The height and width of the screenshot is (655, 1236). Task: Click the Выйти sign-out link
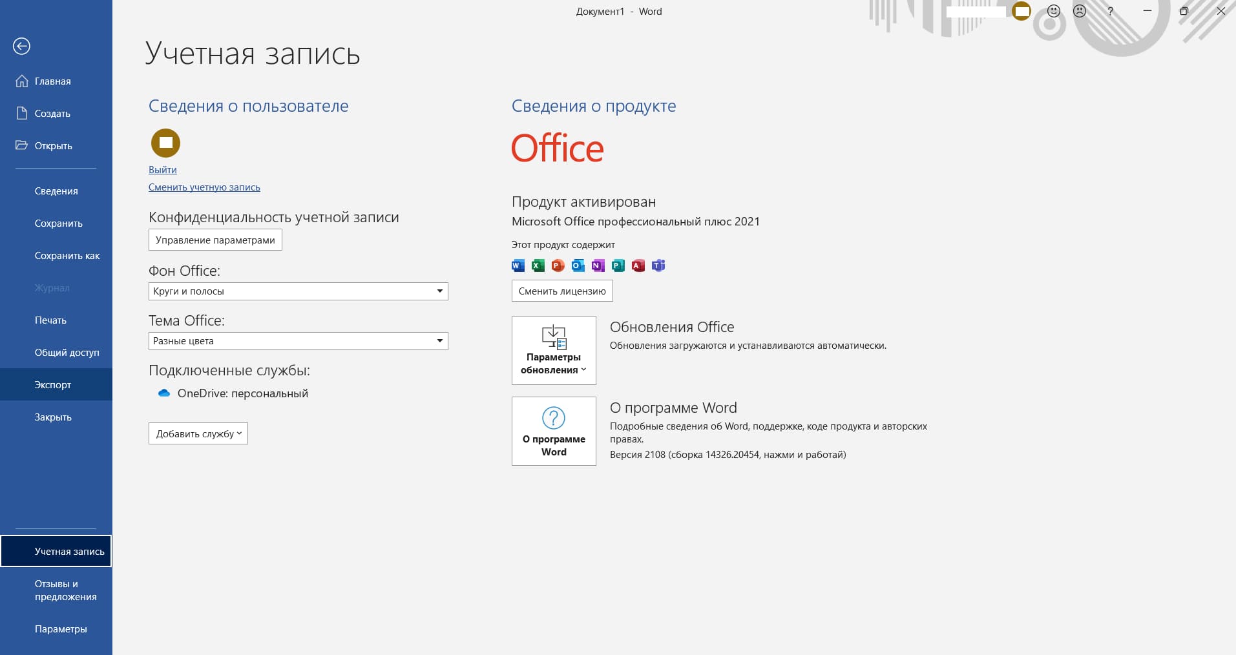[163, 170]
